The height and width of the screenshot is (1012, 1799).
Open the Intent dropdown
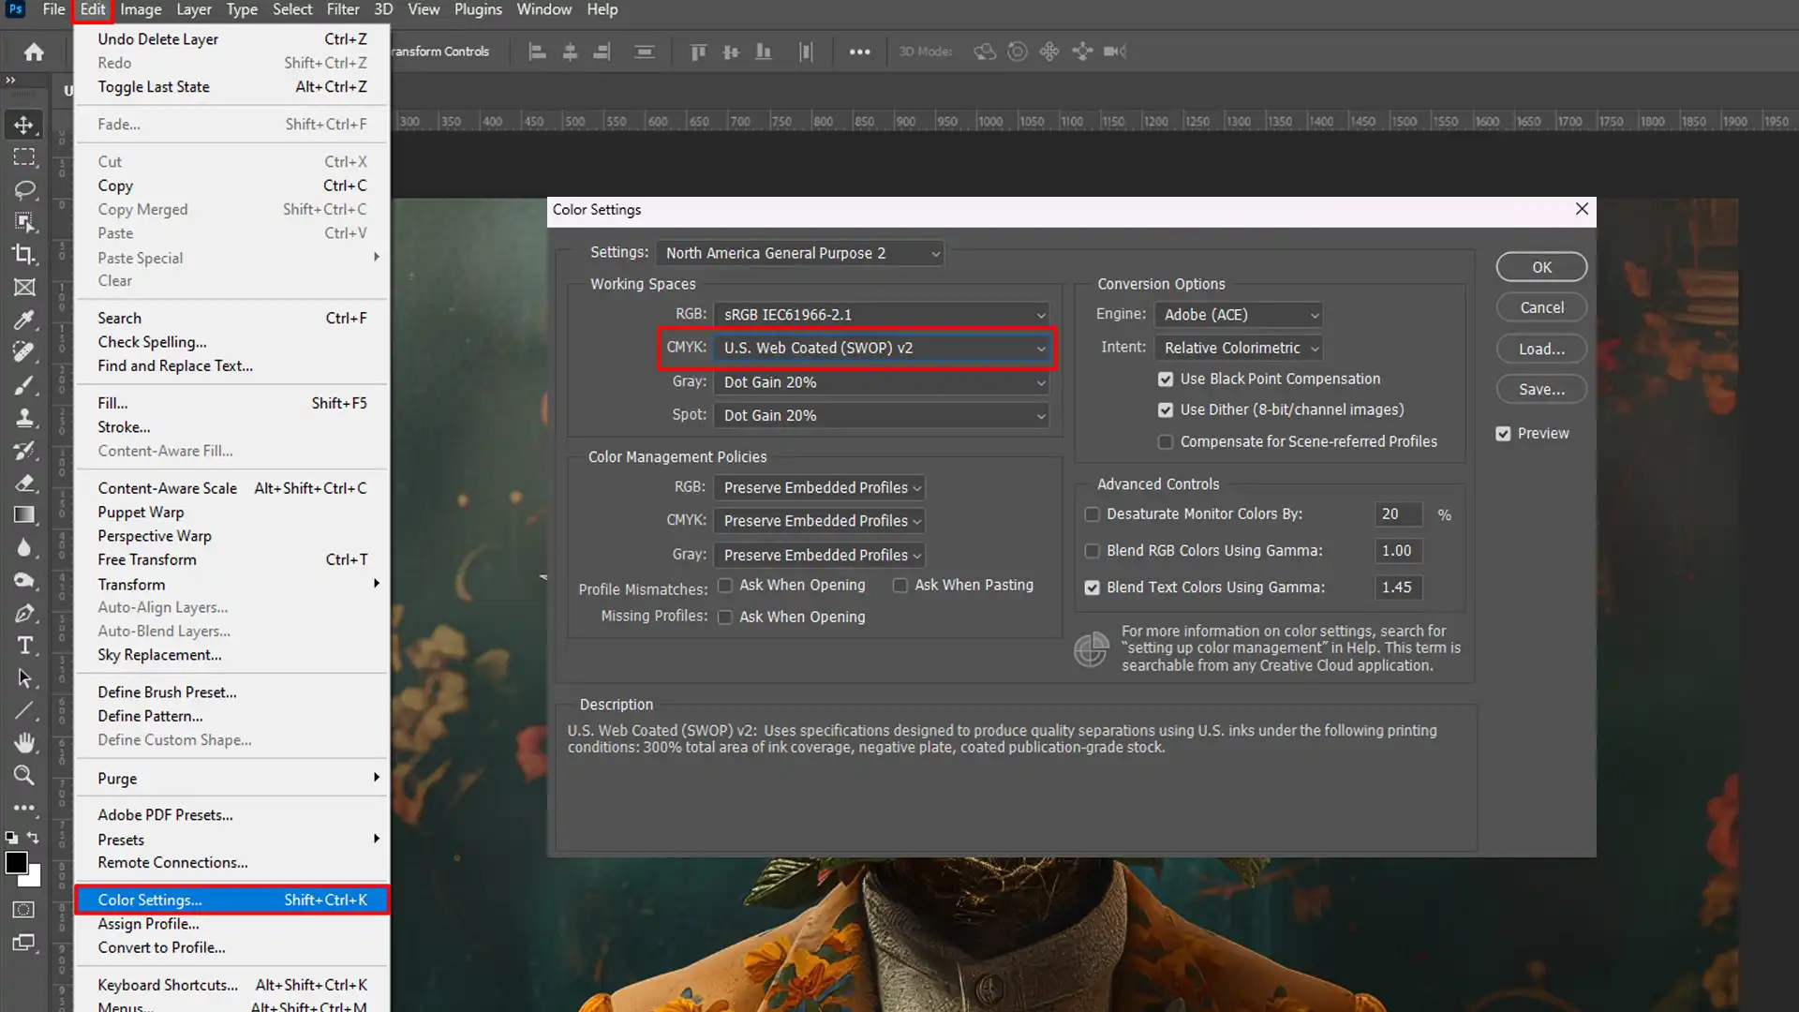point(1239,348)
